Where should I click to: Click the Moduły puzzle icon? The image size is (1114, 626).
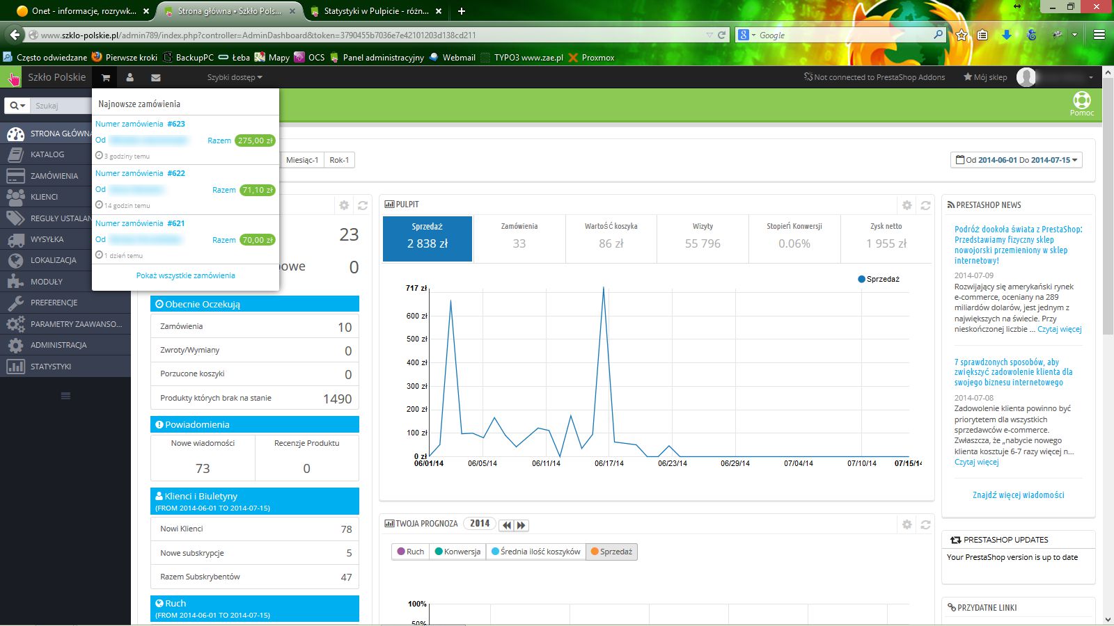point(15,282)
